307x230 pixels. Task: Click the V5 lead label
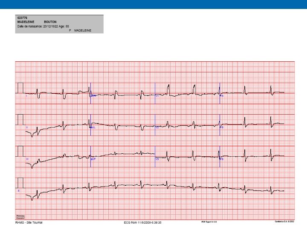coord(222,127)
